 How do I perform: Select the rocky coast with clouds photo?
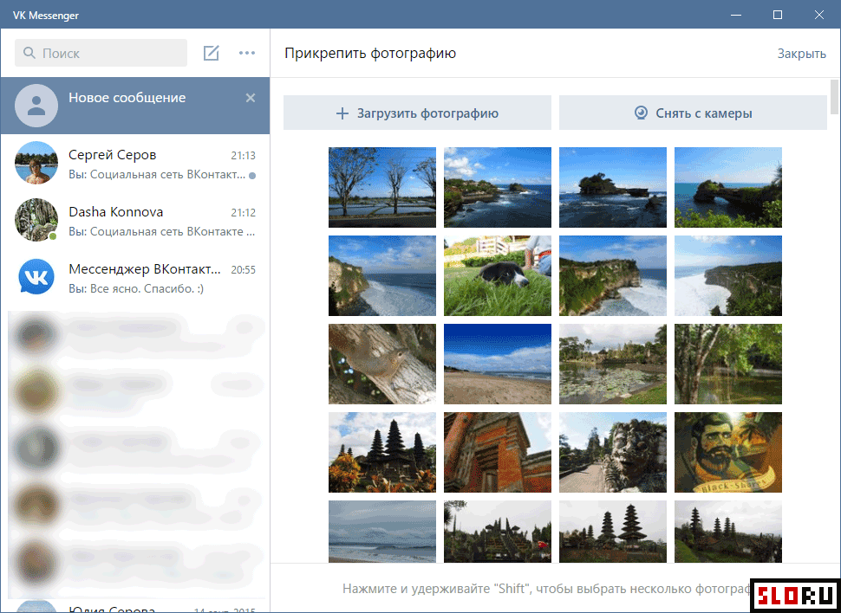498,188
